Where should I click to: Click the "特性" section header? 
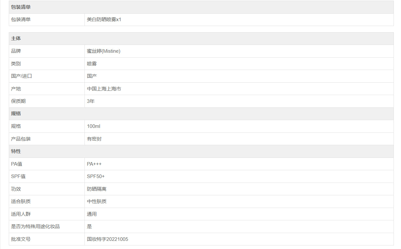[16, 151]
